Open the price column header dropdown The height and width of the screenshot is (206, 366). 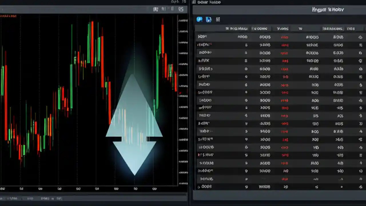pyautogui.click(x=260, y=28)
